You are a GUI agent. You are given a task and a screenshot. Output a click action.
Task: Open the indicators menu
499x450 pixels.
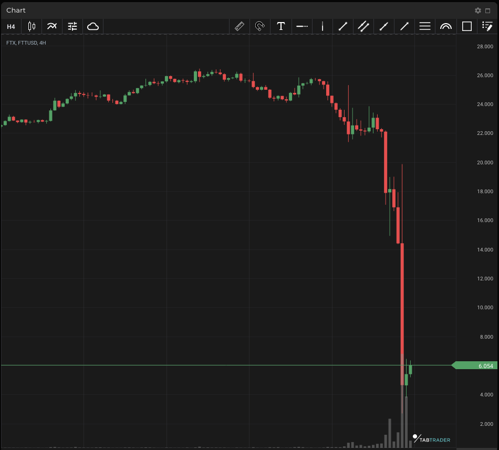(x=52, y=26)
